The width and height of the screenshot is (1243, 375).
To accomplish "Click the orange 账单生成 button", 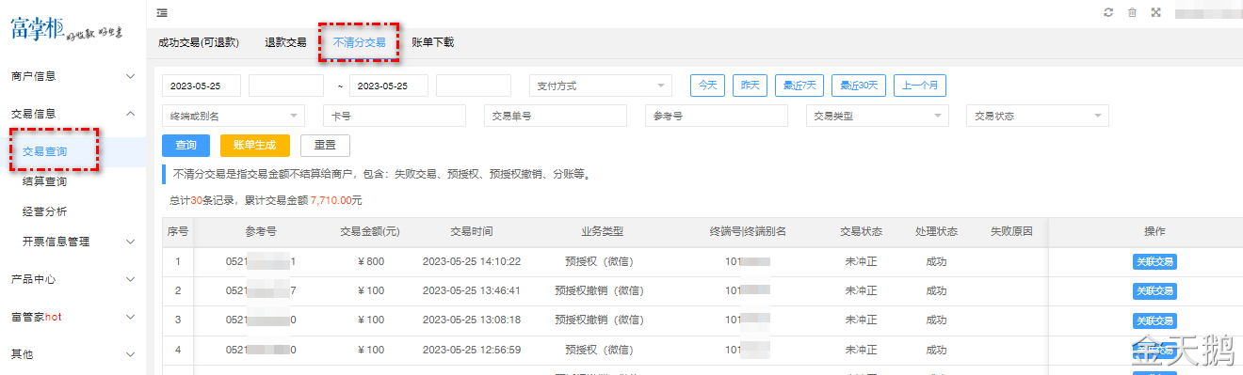I will point(254,145).
